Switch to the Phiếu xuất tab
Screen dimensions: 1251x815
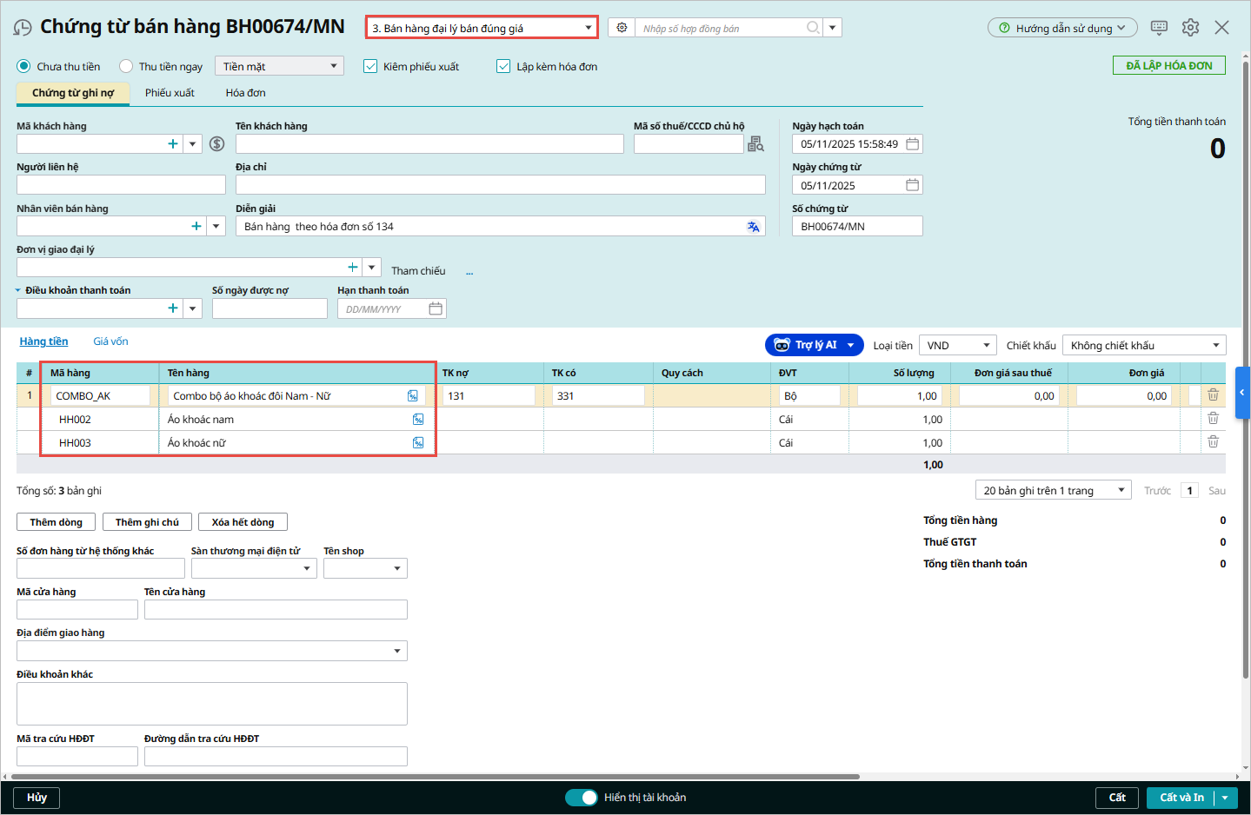pyautogui.click(x=170, y=93)
